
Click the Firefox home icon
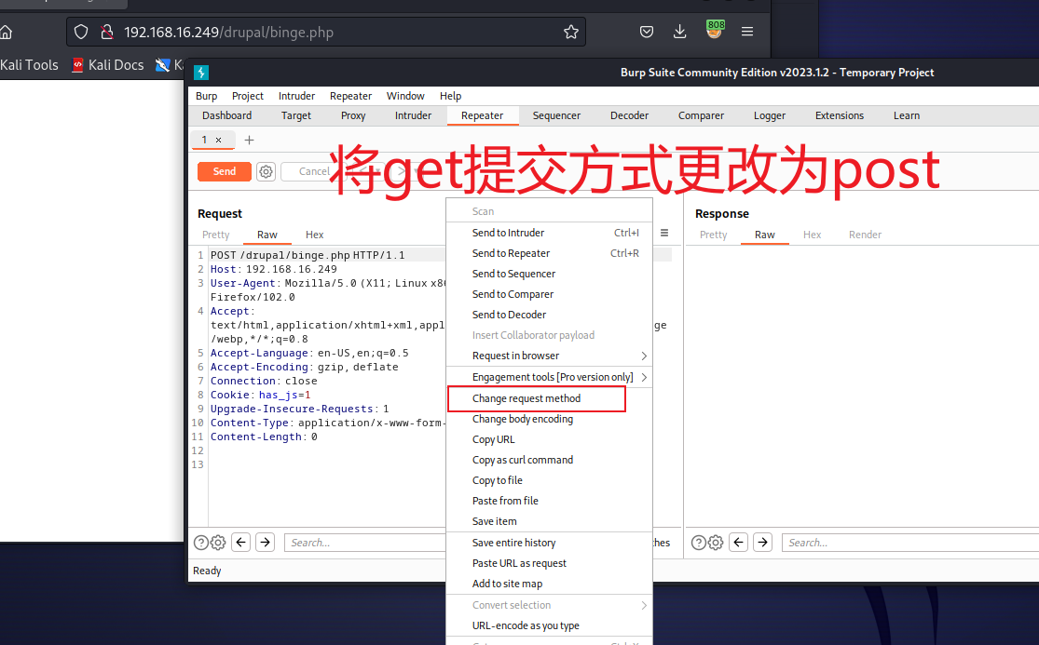point(6,32)
